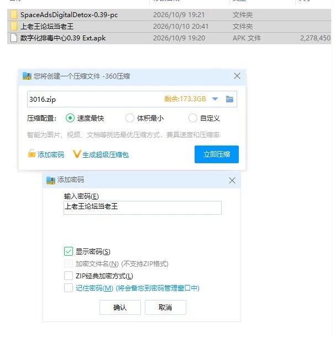Click the file icon of 数字化排毒中心0.39 Ext.apk
This screenshot has height=337, width=335.
click(14, 38)
